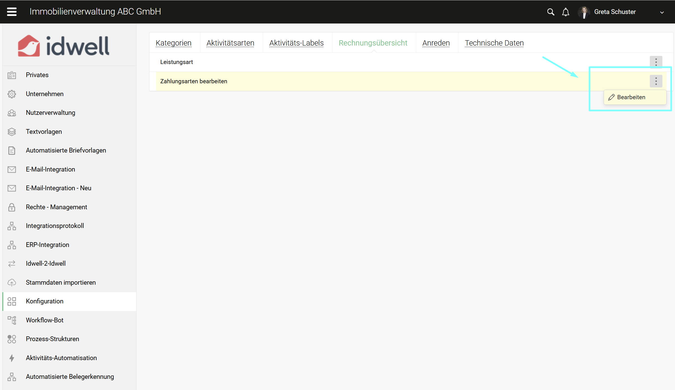
Task: Click the search magnifier icon
Action: (x=550, y=12)
